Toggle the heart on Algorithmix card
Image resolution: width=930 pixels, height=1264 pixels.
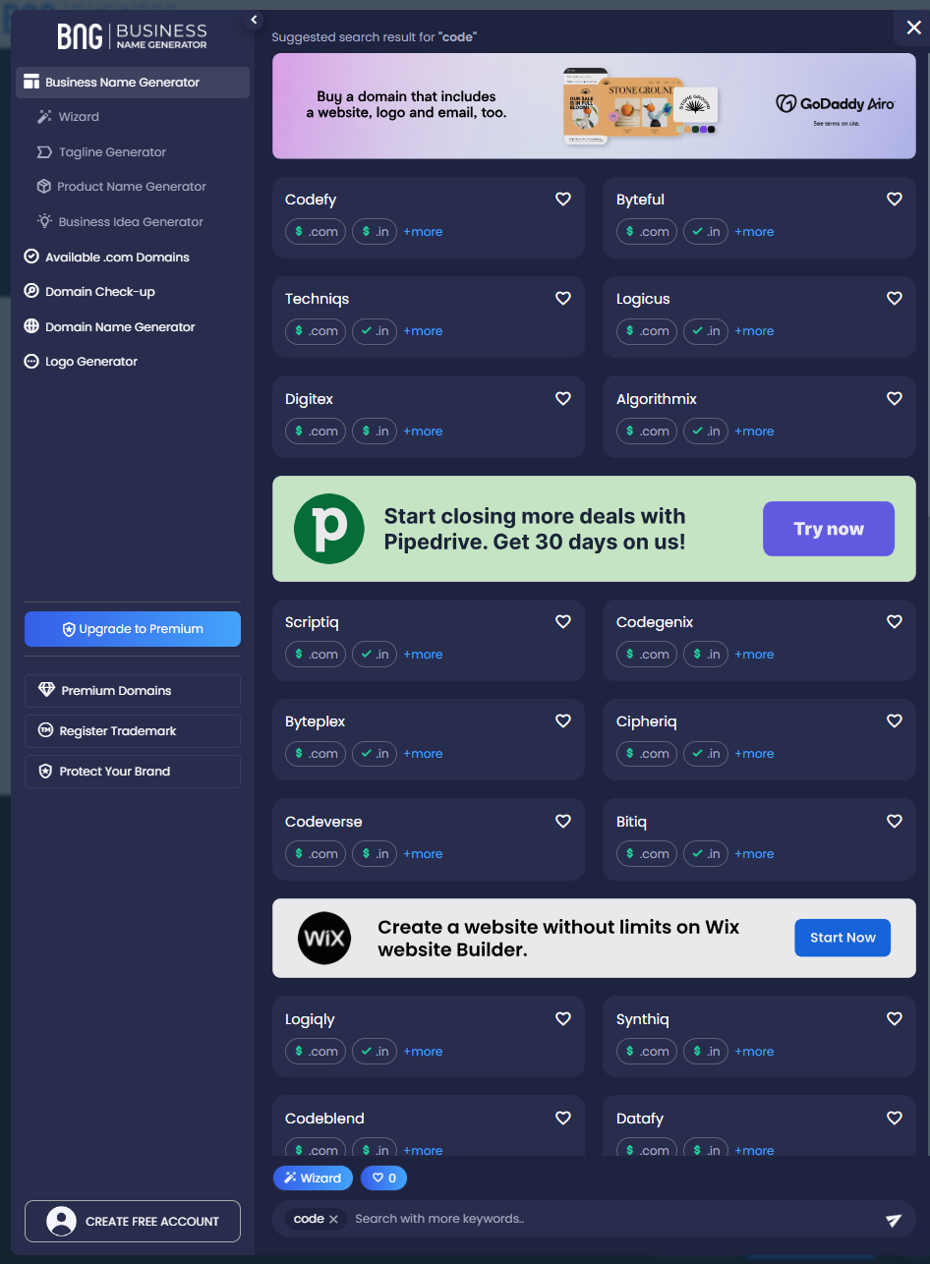click(895, 399)
